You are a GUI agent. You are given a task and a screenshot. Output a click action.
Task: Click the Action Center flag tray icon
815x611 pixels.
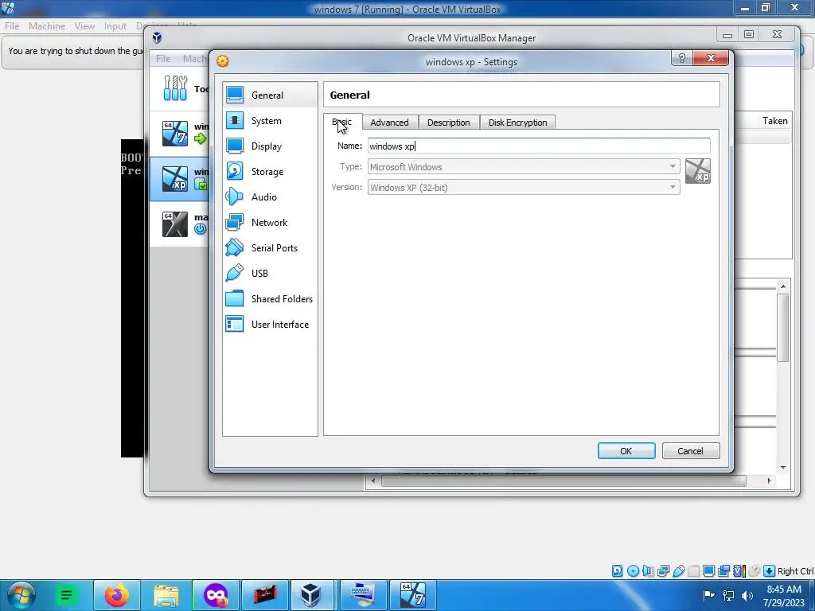point(708,595)
